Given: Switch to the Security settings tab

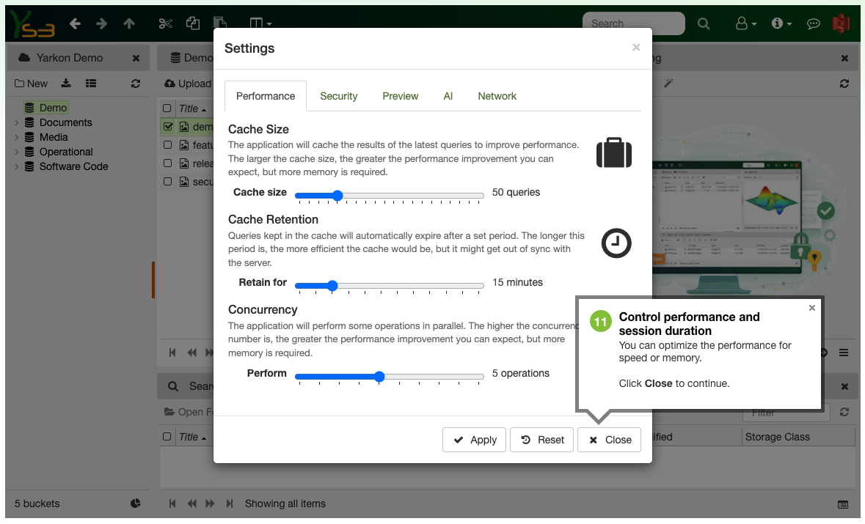Looking at the screenshot, I should click(x=338, y=96).
